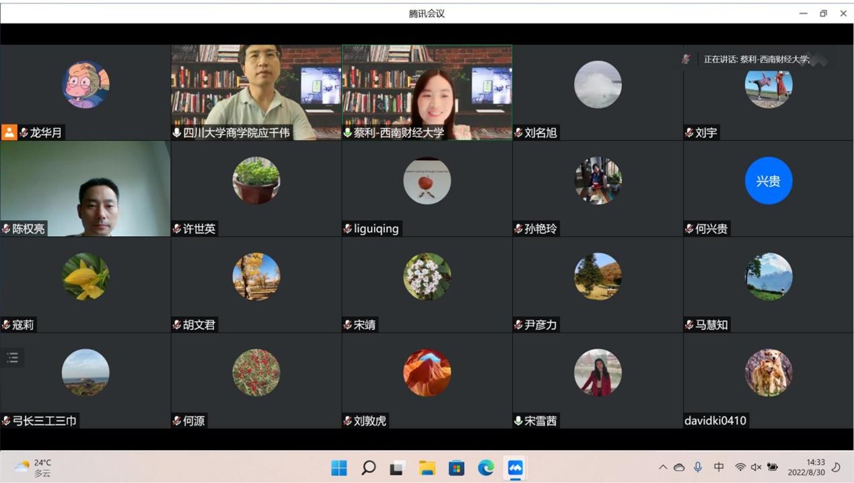The image size is (854, 483).
Task: Launch File Explorer from the taskbar
Action: (x=427, y=468)
